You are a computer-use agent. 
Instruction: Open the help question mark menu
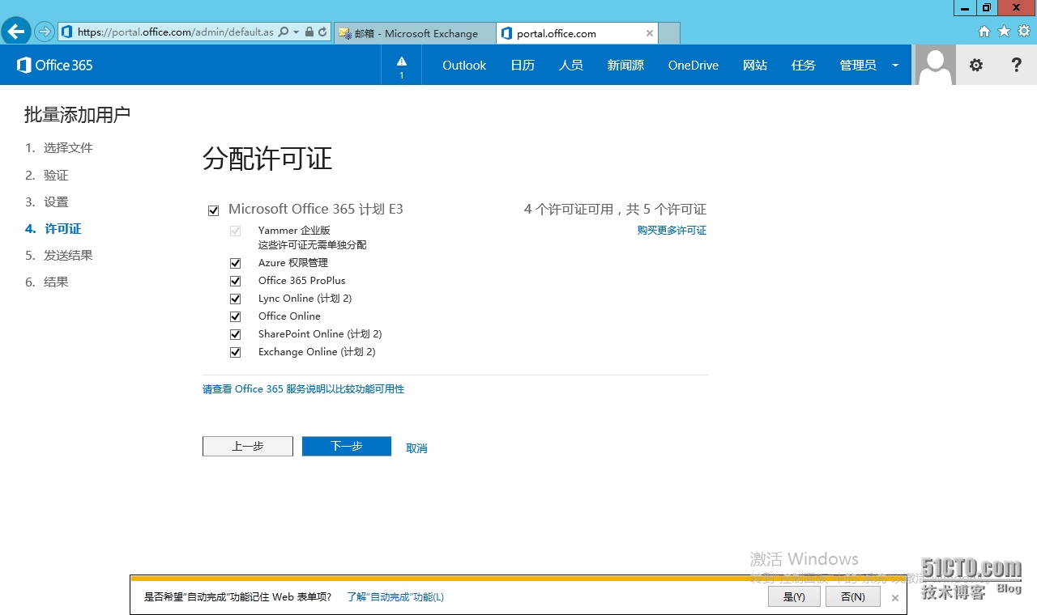point(1016,65)
